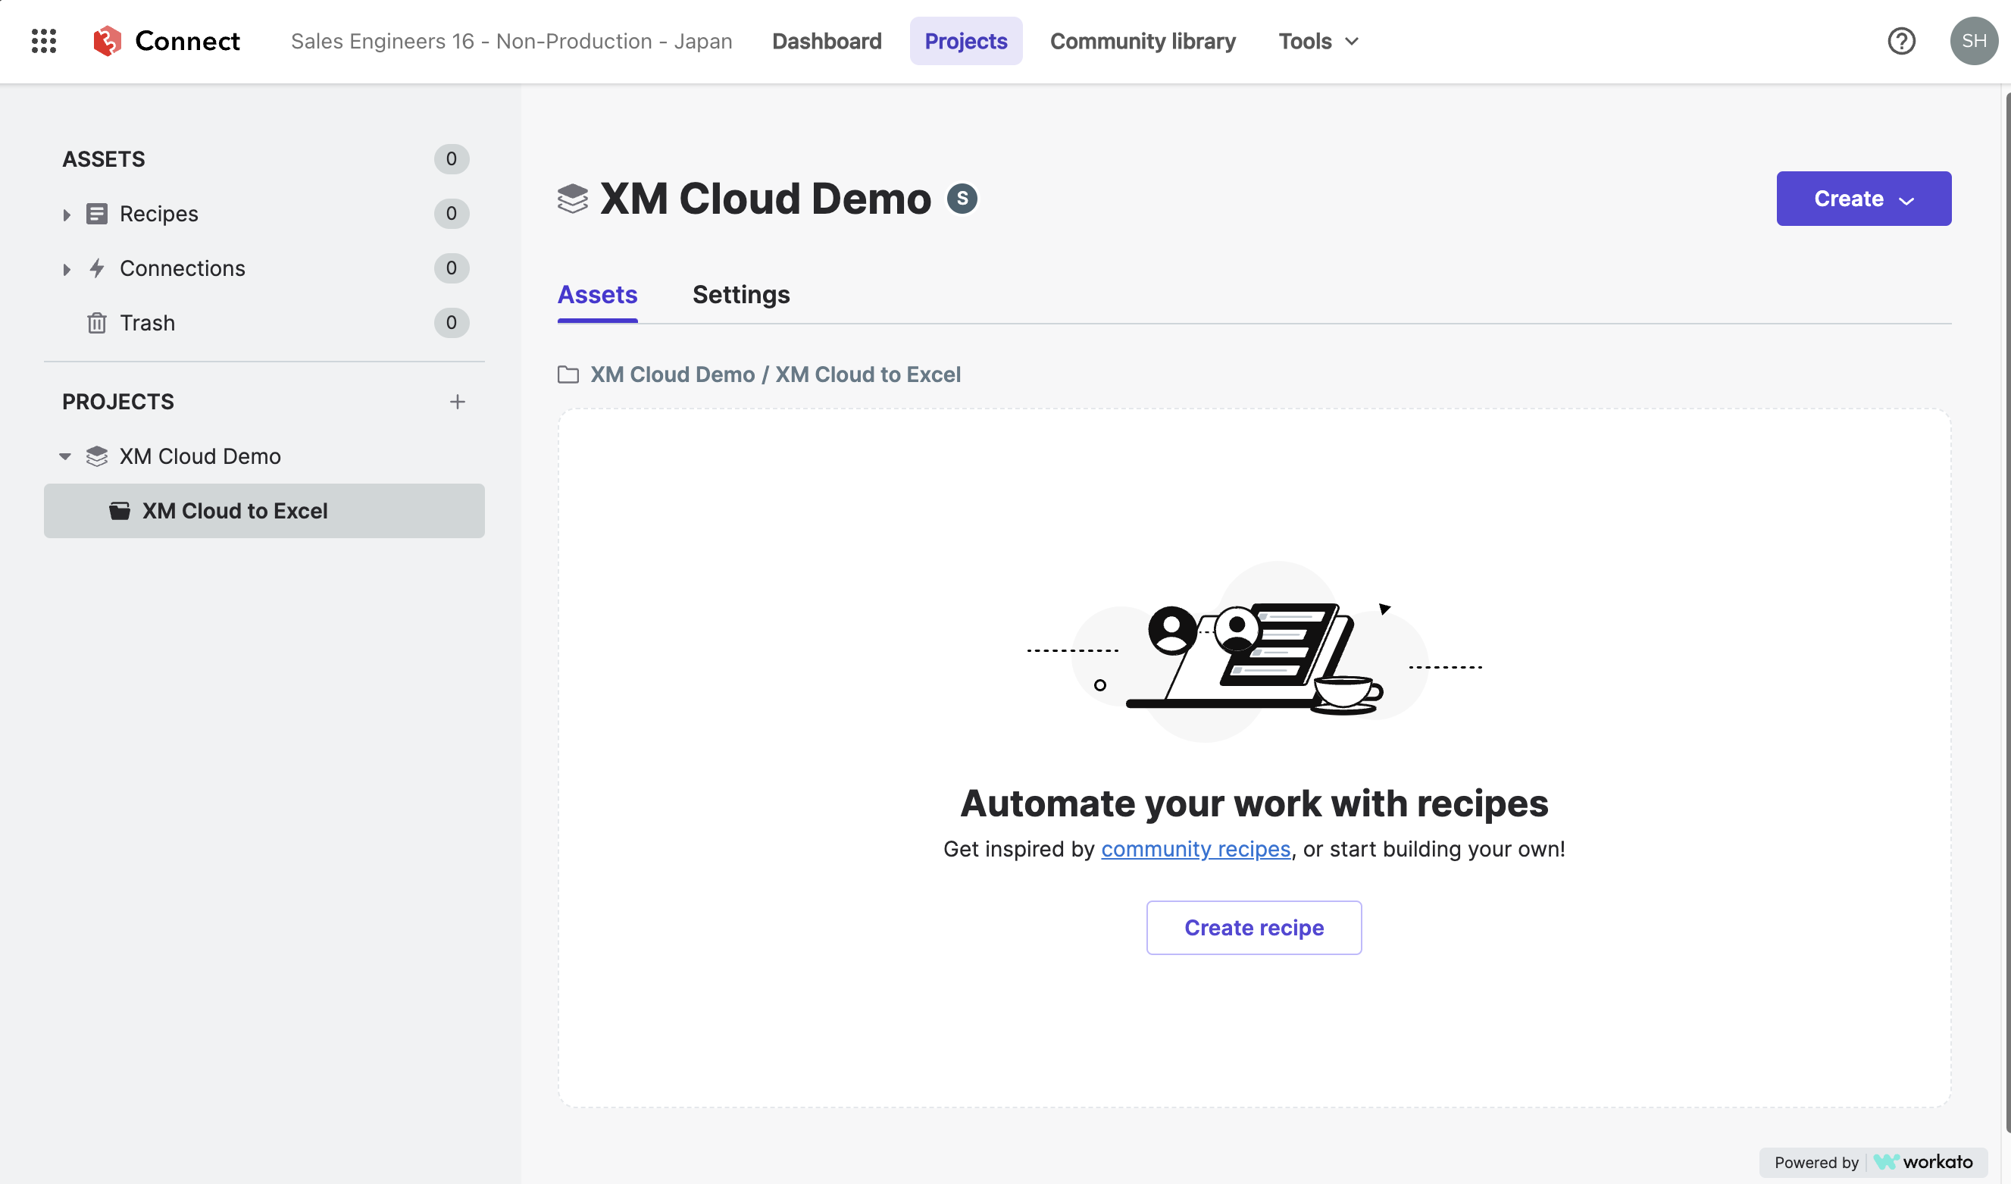This screenshot has height=1184, width=2011.
Task: Select the XM Cloud Demo project row
Action: click(x=264, y=456)
